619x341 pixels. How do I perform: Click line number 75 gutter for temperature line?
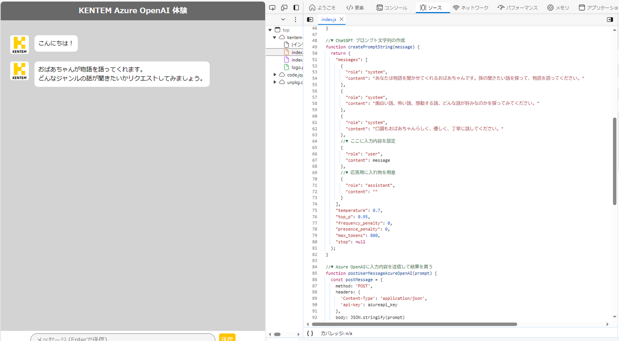click(315, 210)
